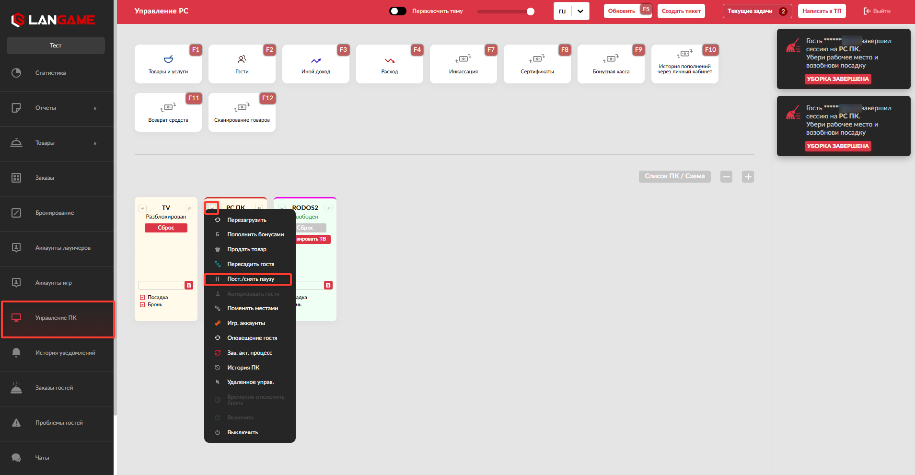Choose Зав. акт. процесс in the context menu
This screenshot has height=475, width=915.
tap(250, 353)
